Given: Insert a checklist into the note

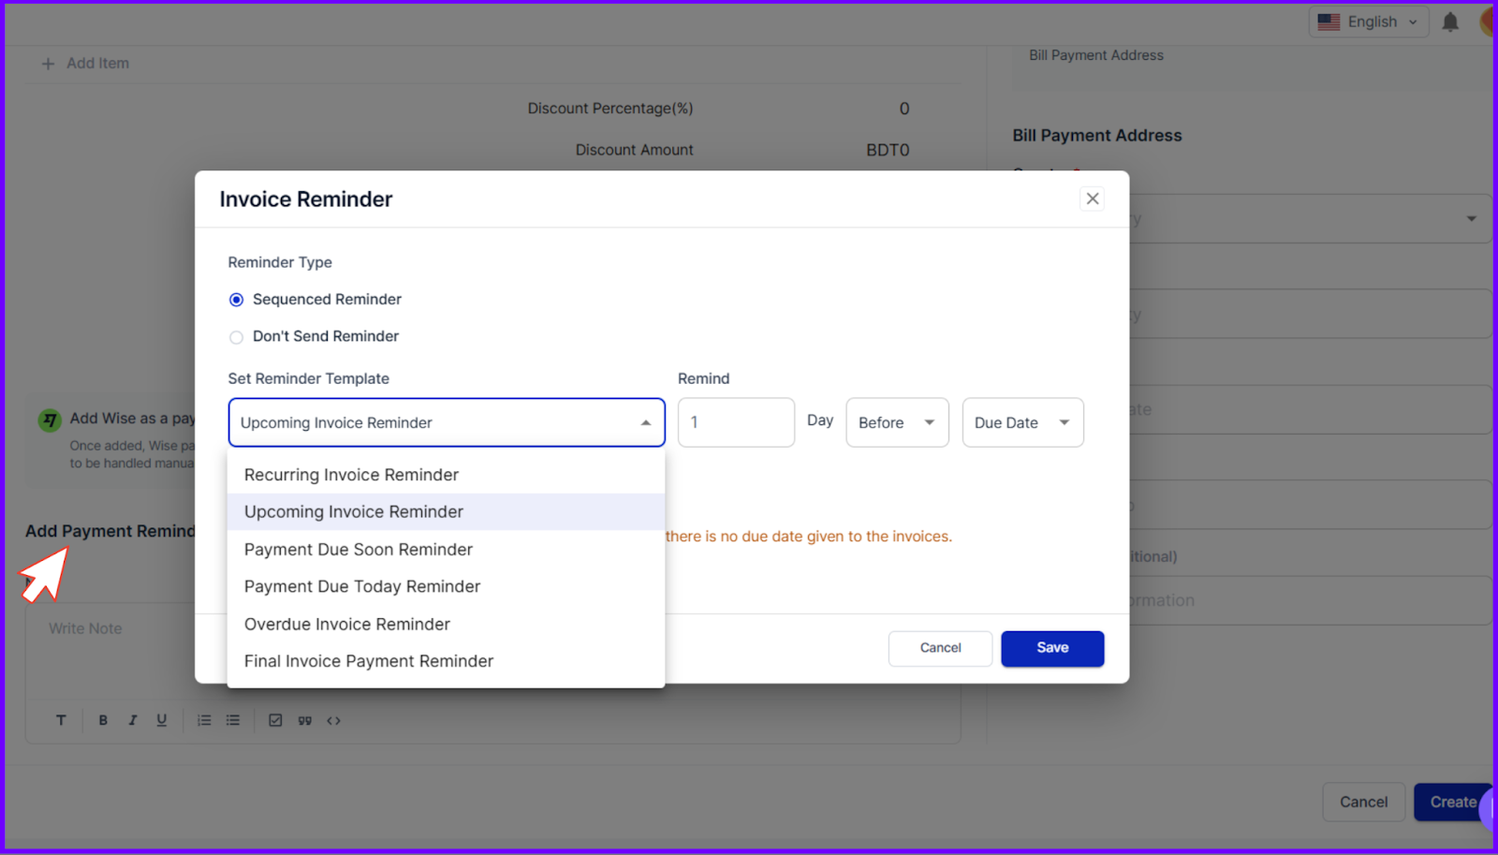Looking at the screenshot, I should 275,720.
